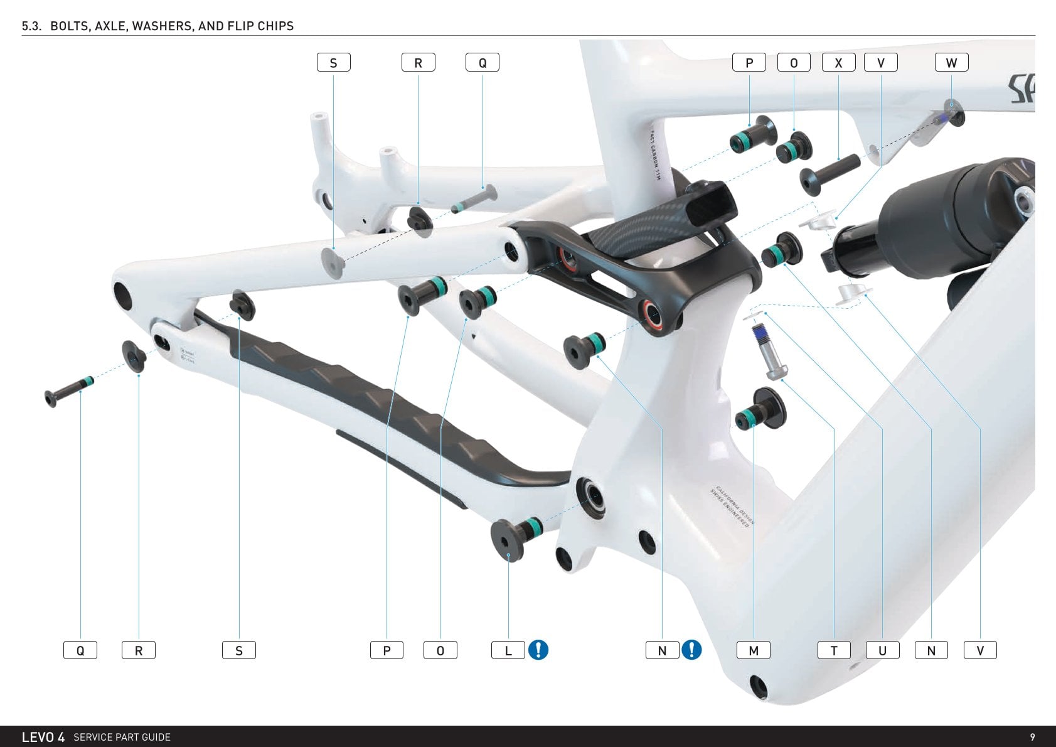Click the top-row R label box
The width and height of the screenshot is (1056, 747).
point(418,63)
